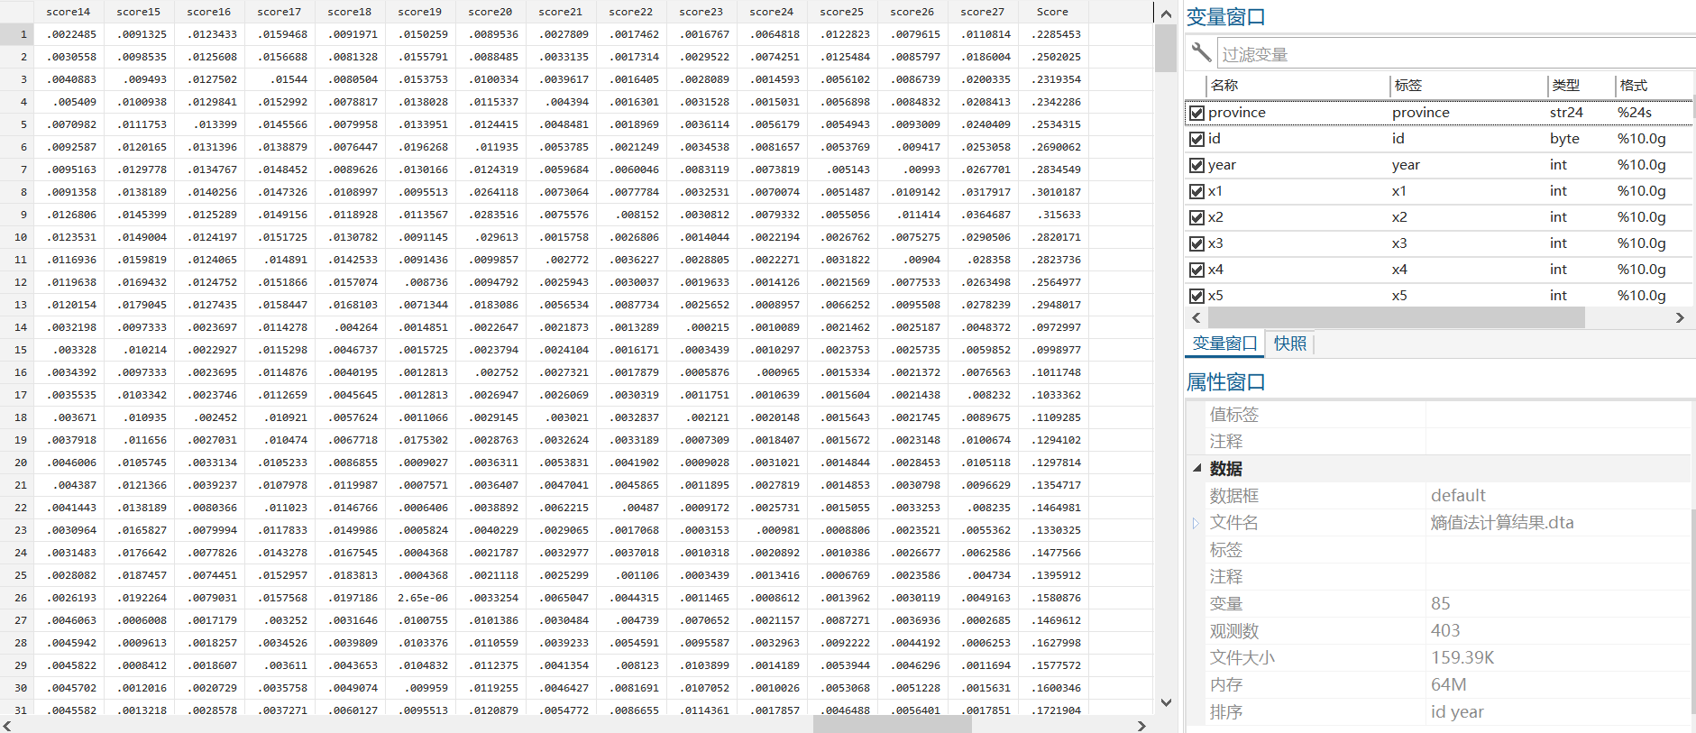Uncheck the year variable checkbox
Screen dimensions: 1696x733
(1196, 165)
